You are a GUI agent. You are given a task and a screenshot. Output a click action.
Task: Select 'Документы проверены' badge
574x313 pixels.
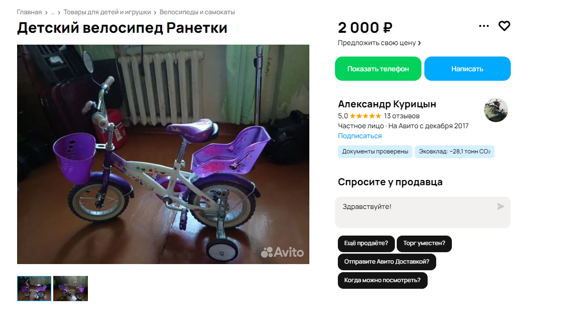pos(375,152)
